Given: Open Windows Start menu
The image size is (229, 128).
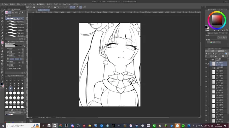Looking at the screenshot, I should 3,126.
